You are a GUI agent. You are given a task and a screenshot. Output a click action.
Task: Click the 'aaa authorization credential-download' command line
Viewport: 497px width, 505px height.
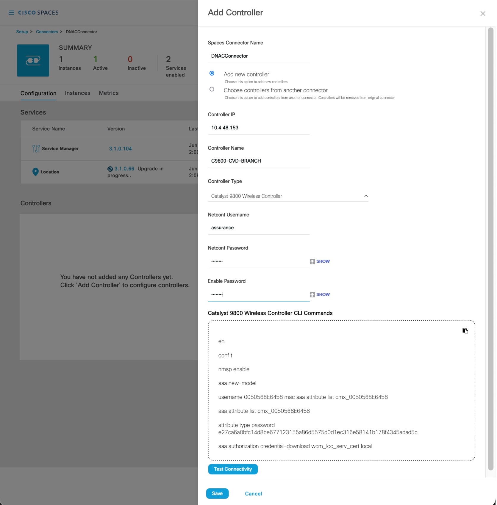(x=295, y=446)
